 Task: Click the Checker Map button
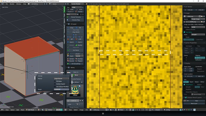tap(75, 20)
